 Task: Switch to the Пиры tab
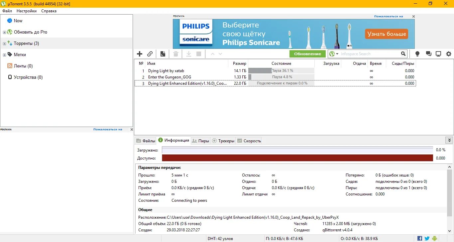click(200, 141)
